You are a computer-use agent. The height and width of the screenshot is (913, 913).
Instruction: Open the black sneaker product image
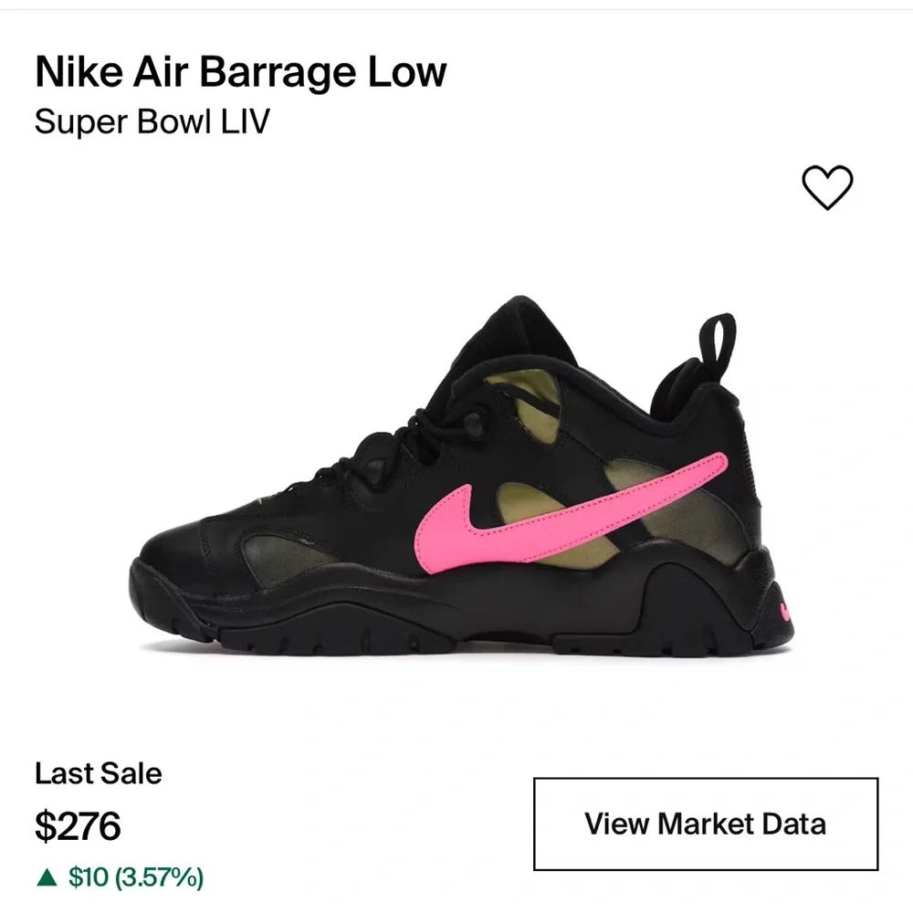(x=461, y=476)
